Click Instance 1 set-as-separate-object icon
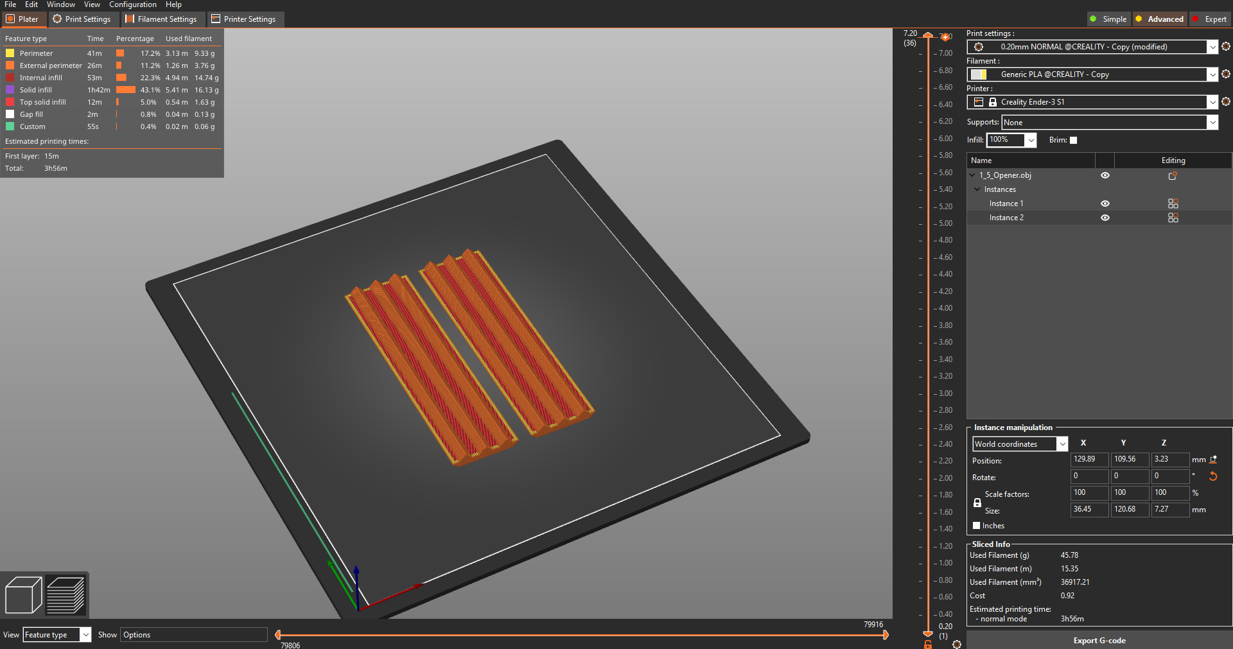The height and width of the screenshot is (649, 1233). coord(1173,203)
